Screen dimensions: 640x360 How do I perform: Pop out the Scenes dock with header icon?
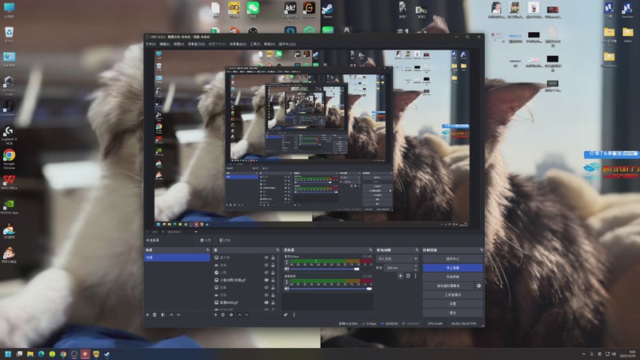208,250
